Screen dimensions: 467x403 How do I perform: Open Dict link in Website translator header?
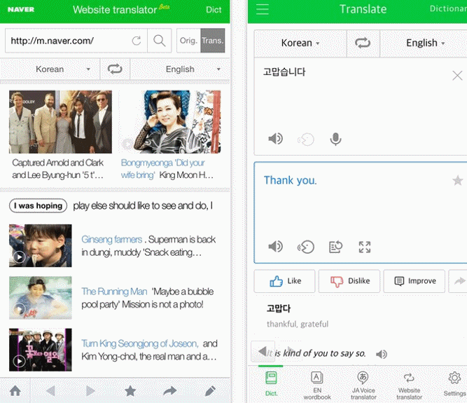point(214,10)
